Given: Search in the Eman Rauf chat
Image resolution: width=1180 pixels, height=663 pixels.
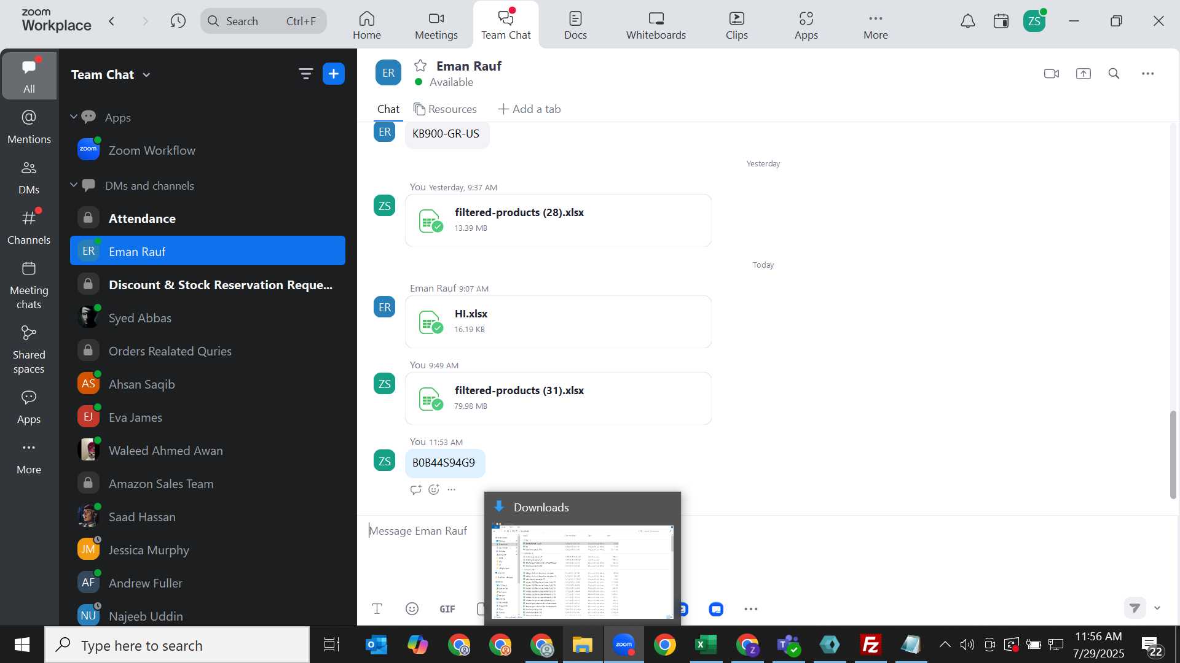Looking at the screenshot, I should 1114,74.
